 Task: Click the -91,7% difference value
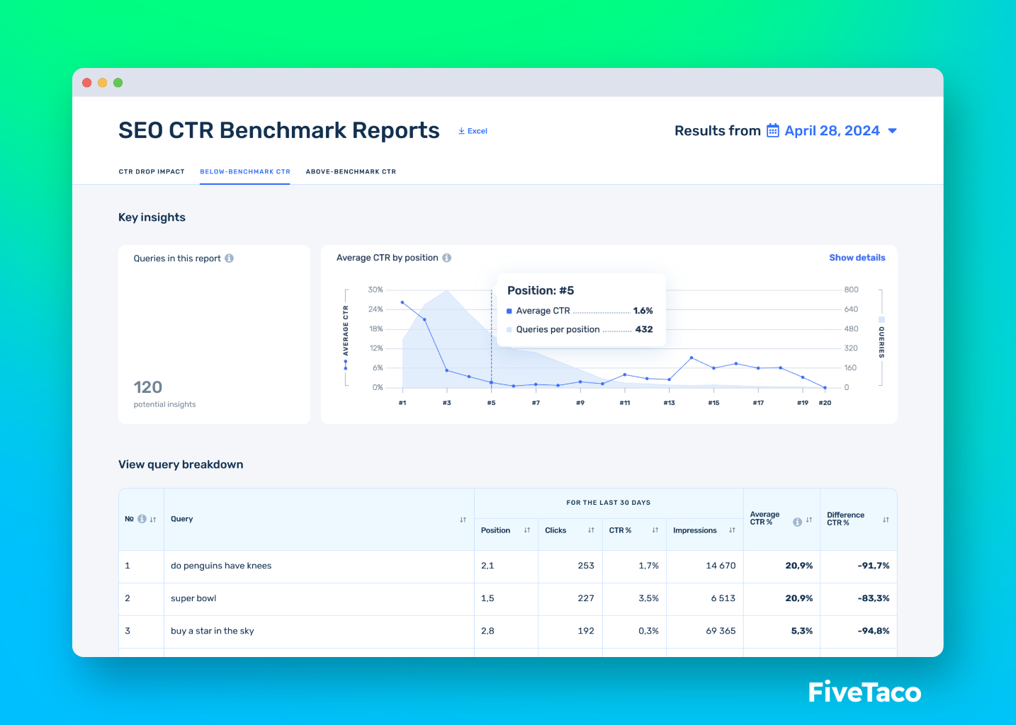tap(874, 566)
